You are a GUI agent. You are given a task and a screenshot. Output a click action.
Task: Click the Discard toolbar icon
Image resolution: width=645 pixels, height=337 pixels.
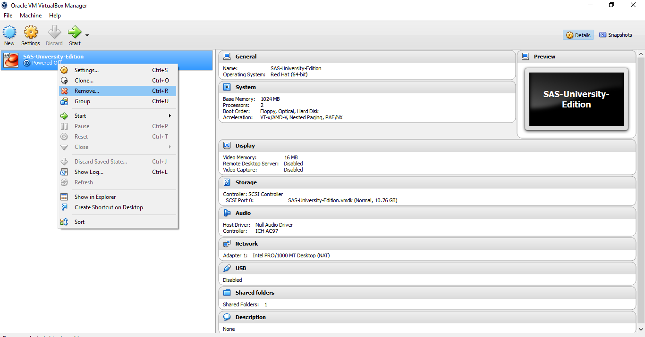tap(54, 36)
